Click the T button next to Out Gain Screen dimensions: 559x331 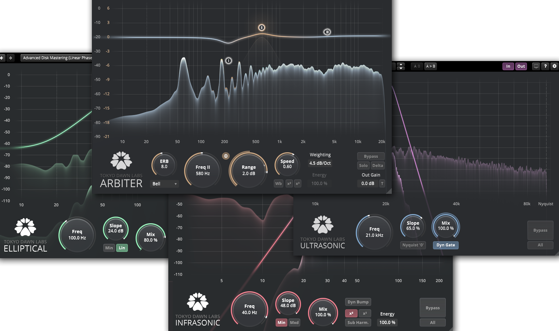coord(382,184)
